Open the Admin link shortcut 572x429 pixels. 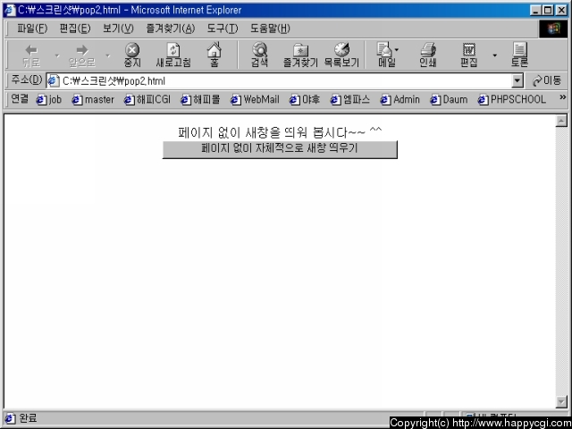[400, 99]
